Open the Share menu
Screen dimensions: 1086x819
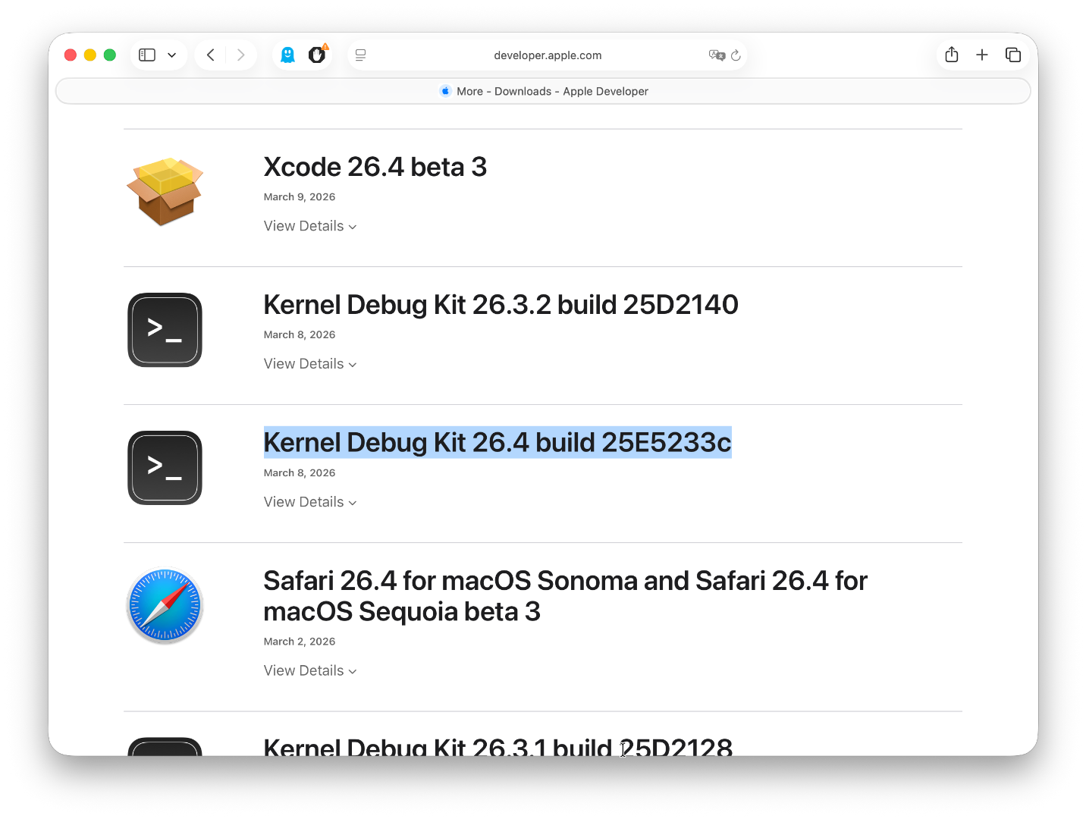click(x=952, y=55)
